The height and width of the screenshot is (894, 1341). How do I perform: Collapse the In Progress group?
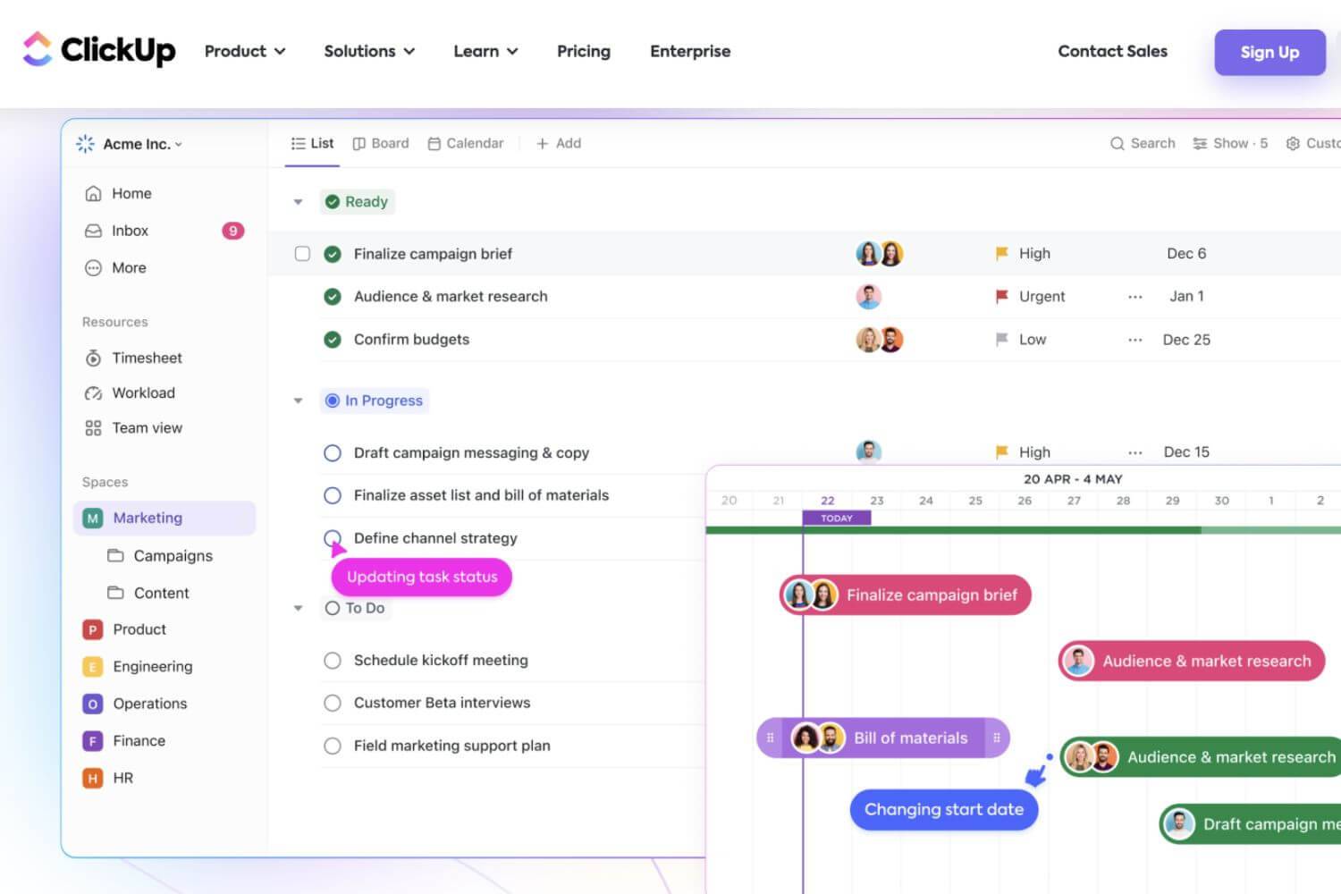tap(299, 401)
